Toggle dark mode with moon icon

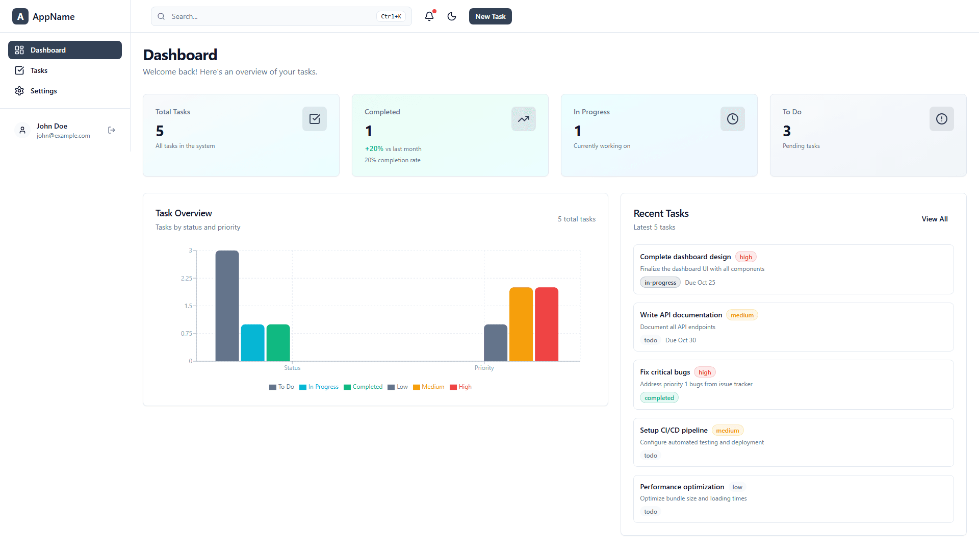pos(452,16)
